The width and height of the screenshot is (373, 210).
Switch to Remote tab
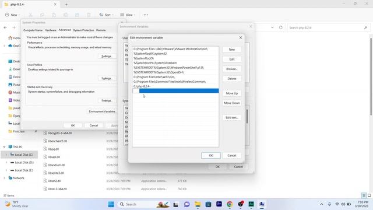101,30
